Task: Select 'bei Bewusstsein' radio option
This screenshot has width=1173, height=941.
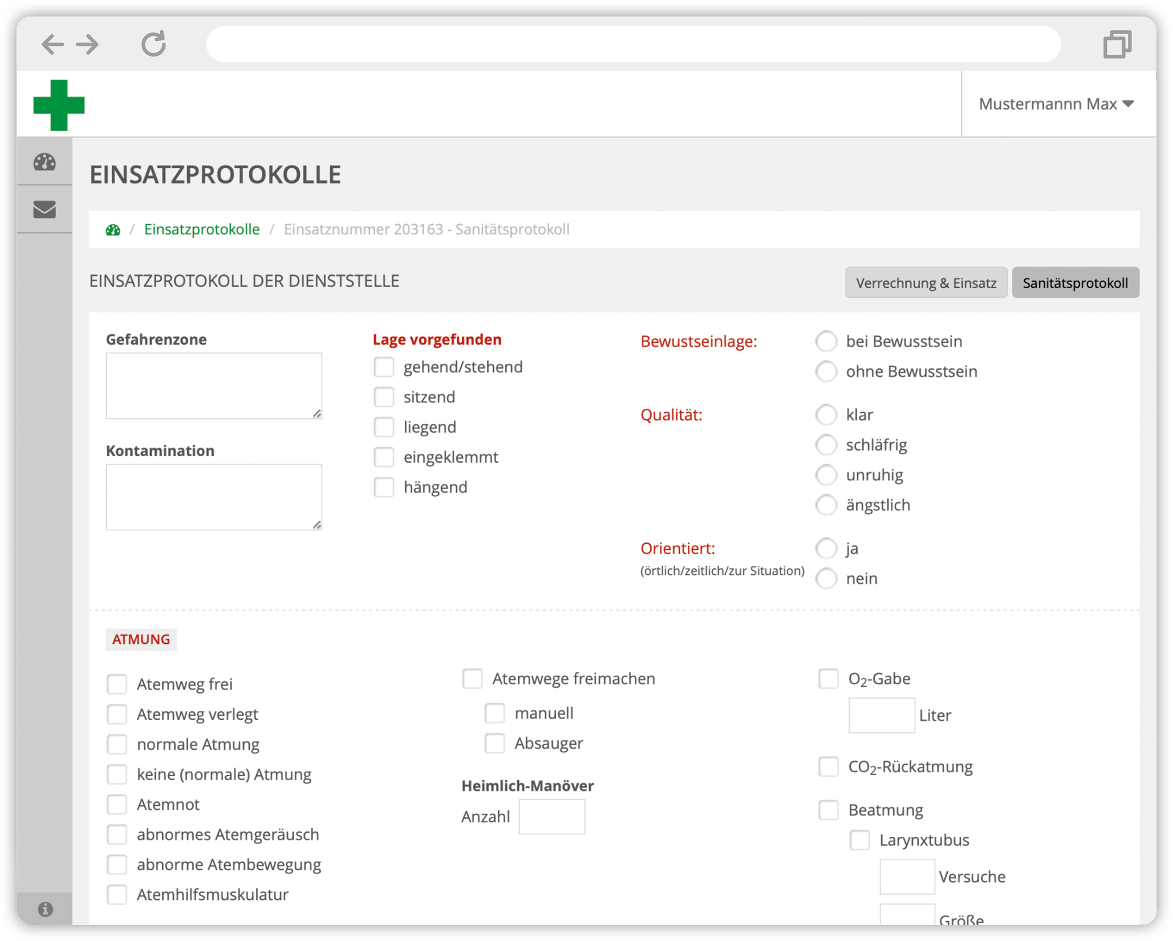Action: (x=826, y=341)
